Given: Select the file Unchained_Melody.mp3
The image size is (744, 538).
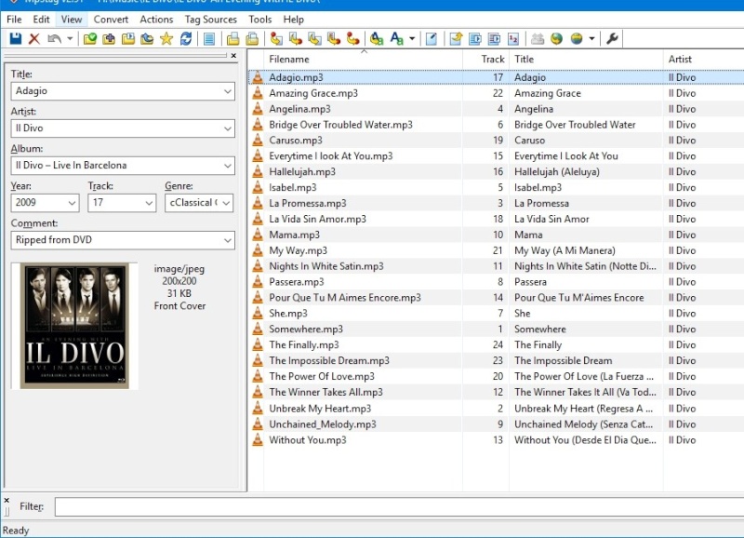Looking at the screenshot, I should point(323,424).
